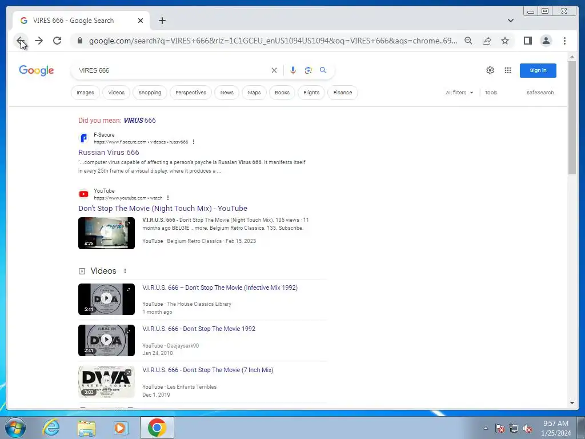This screenshot has width=585, height=439.
Task: Open File Explorer from taskbar
Action: coord(86,428)
